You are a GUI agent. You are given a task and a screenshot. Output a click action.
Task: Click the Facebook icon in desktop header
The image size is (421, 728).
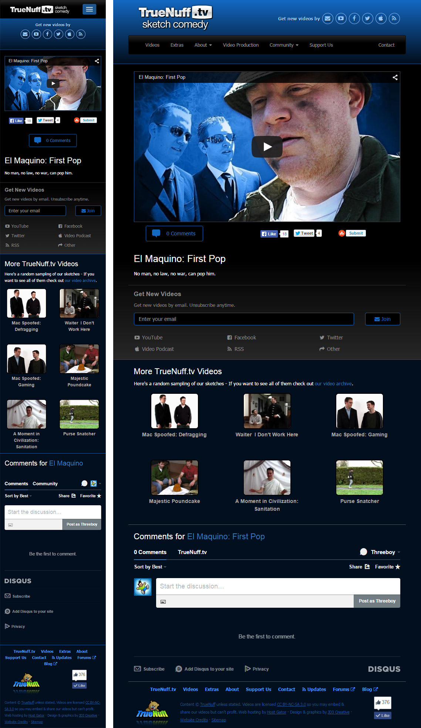[x=354, y=19]
